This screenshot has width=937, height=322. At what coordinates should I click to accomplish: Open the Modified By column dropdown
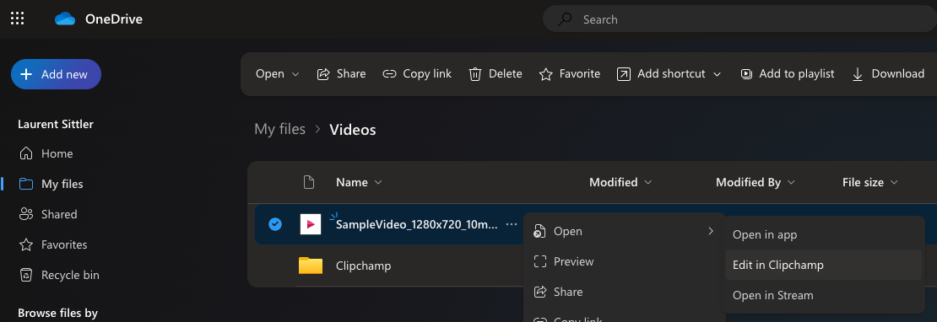(756, 182)
